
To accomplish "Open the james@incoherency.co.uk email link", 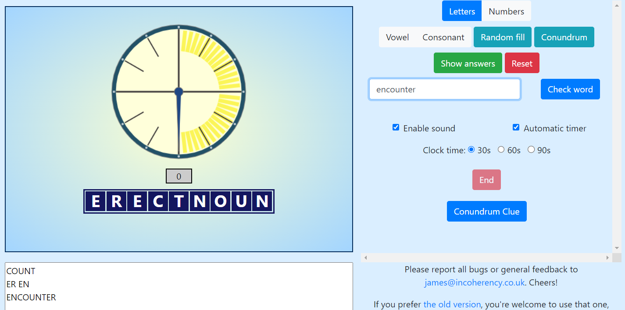I will pyautogui.click(x=474, y=282).
